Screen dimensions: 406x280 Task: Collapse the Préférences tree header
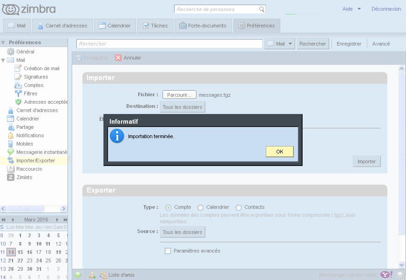pyautogui.click(x=3, y=42)
